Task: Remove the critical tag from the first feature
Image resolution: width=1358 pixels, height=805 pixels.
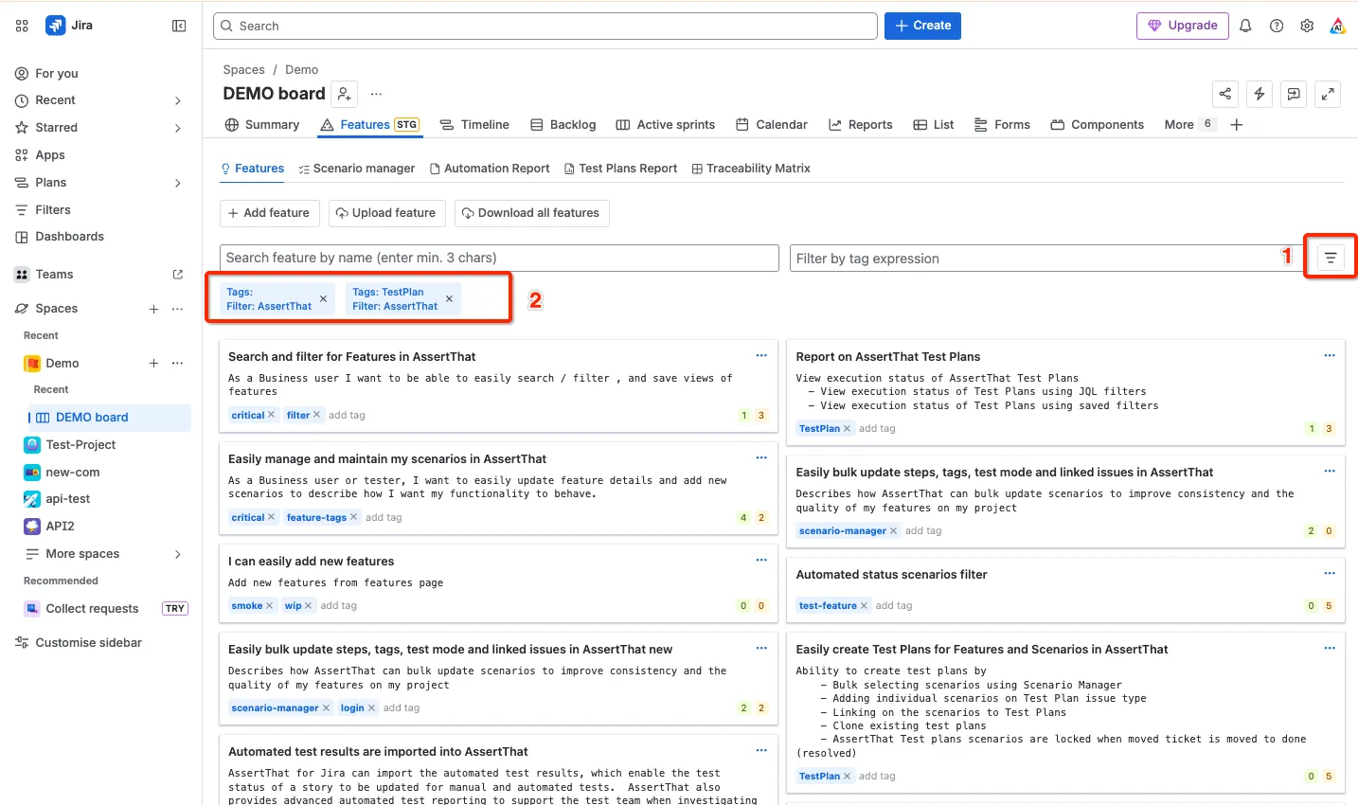Action: coord(271,415)
